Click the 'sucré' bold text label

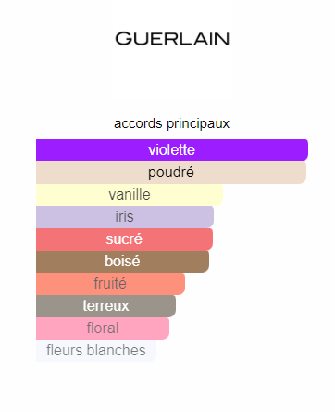[x=124, y=239]
